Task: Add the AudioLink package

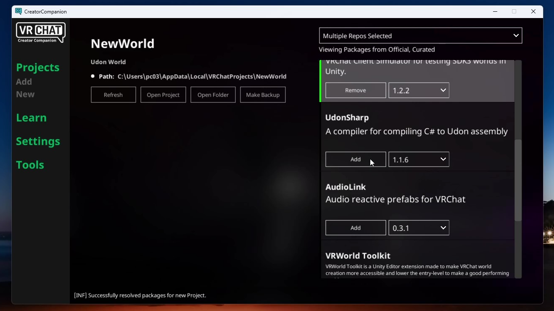Action: 356,228
